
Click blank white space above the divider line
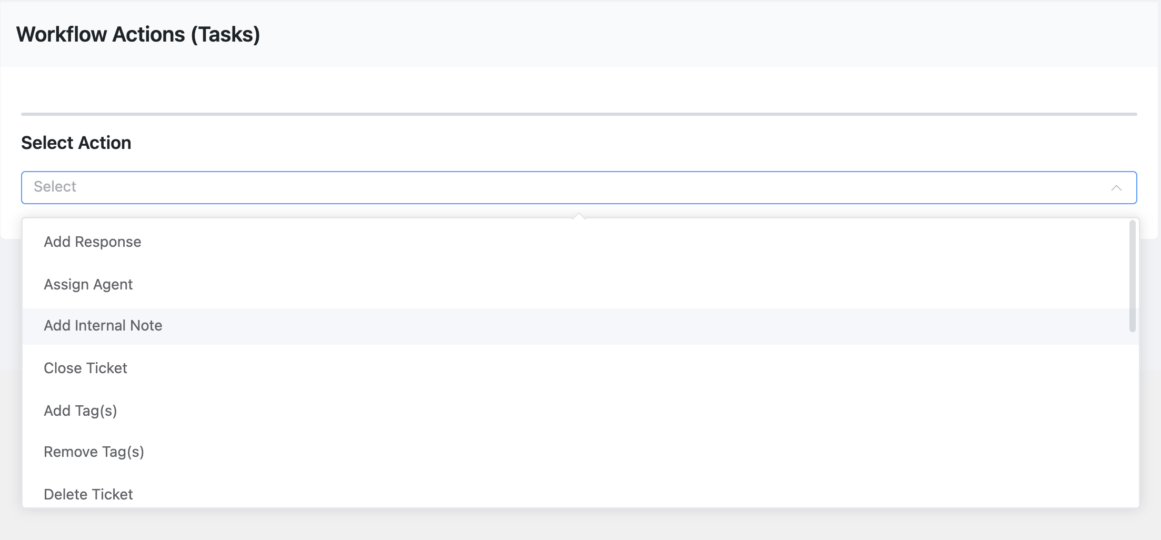click(x=579, y=89)
